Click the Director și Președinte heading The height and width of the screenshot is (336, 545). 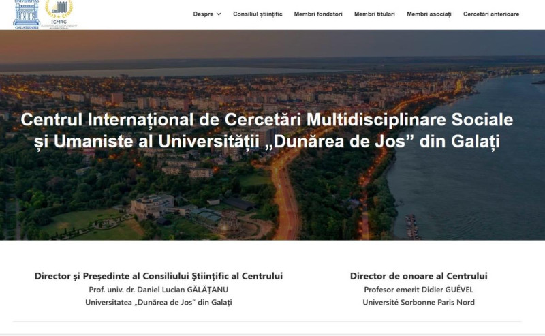[158, 276]
